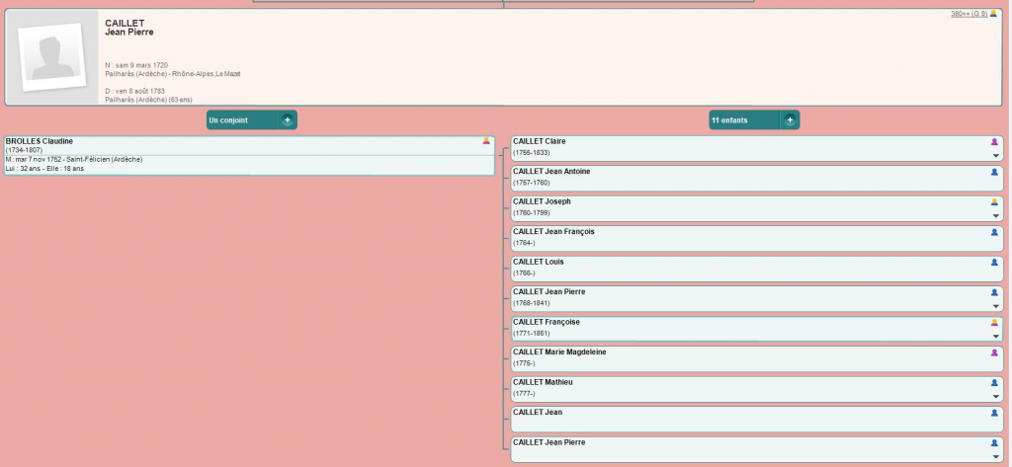Image resolution: width=1012 pixels, height=467 pixels.
Task: Open the BROLLES Claudine spouse name
Action: [x=40, y=141]
